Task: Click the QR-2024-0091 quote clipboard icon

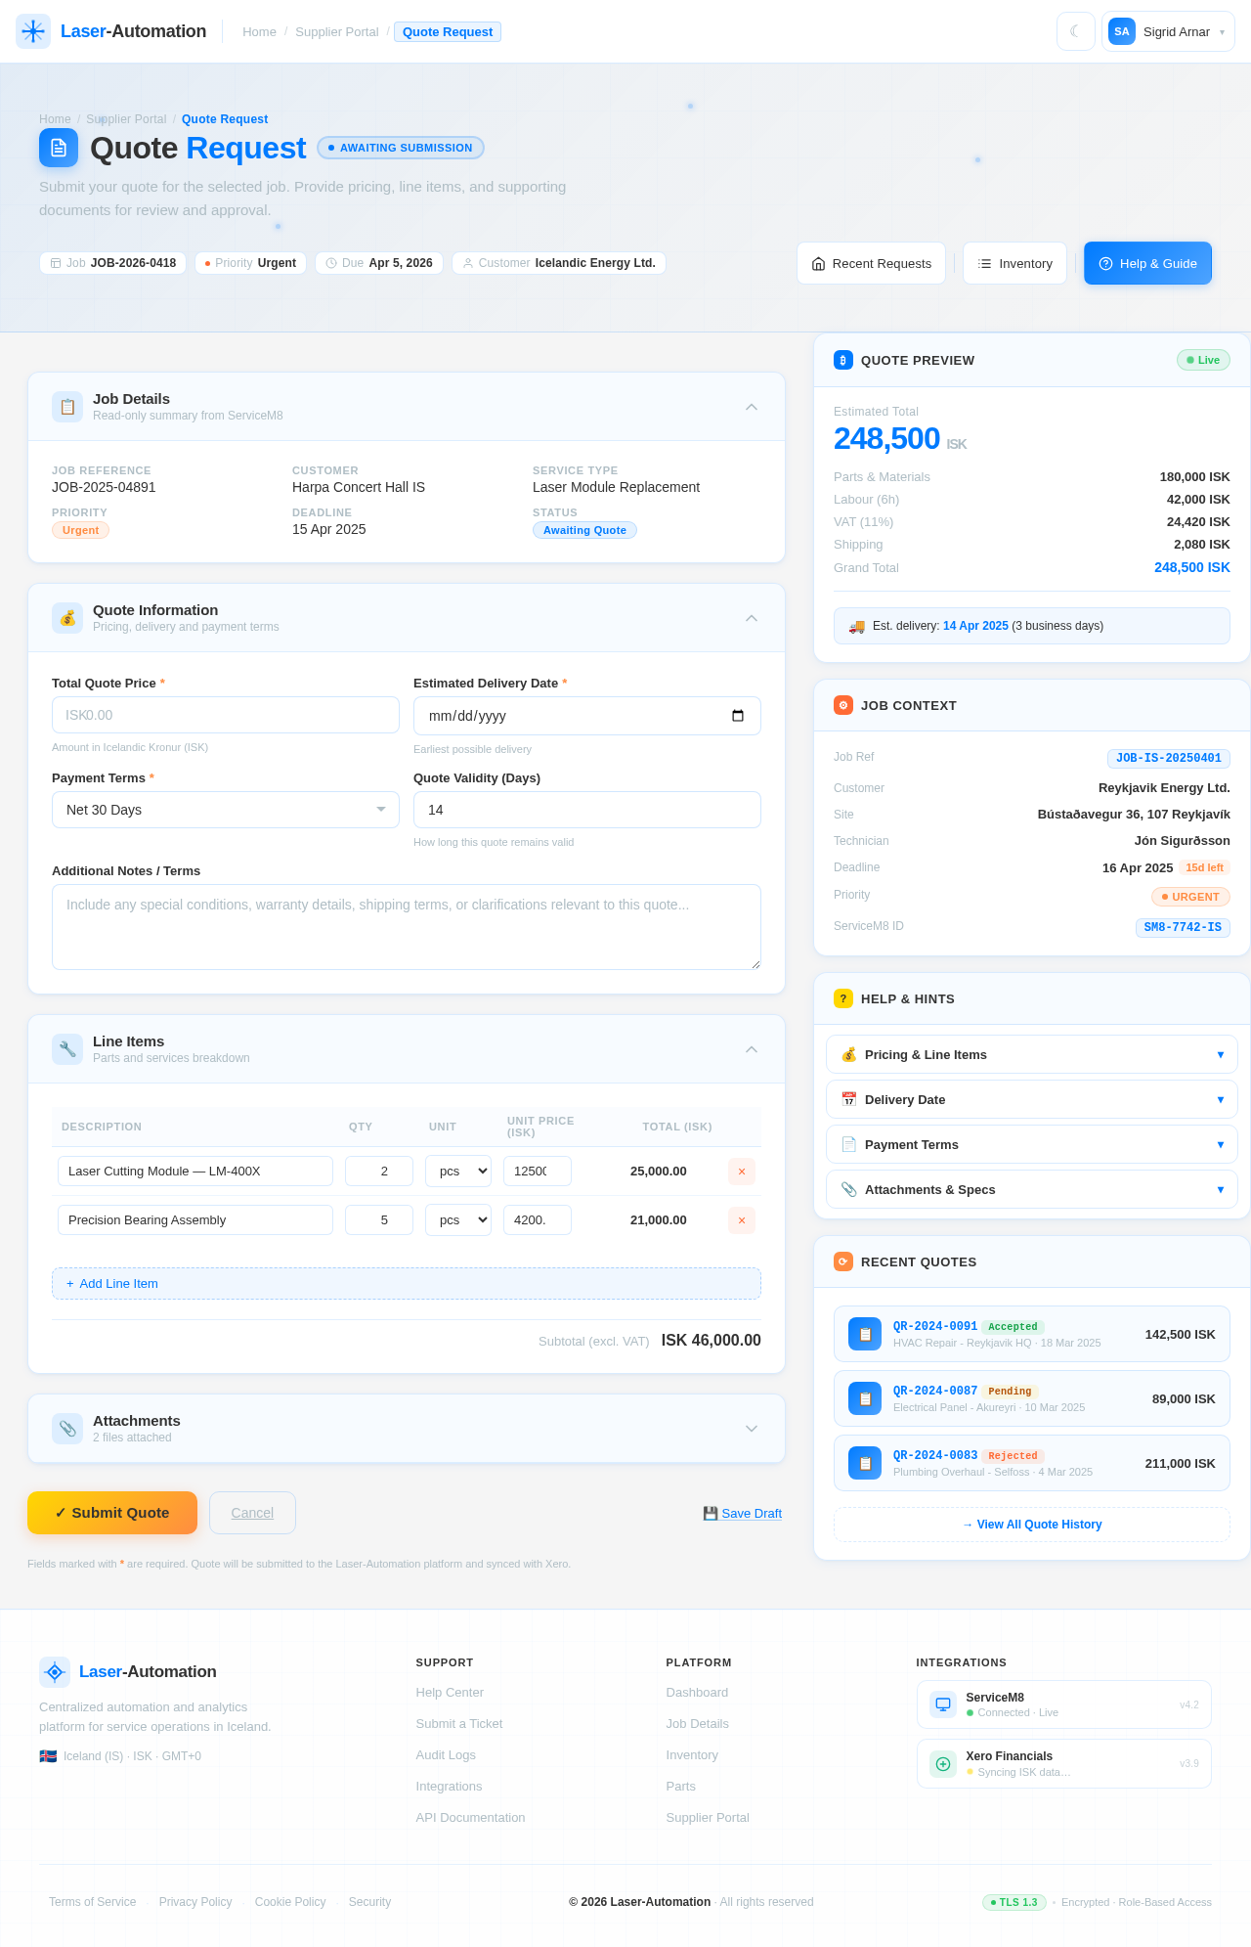Action: (865, 1334)
